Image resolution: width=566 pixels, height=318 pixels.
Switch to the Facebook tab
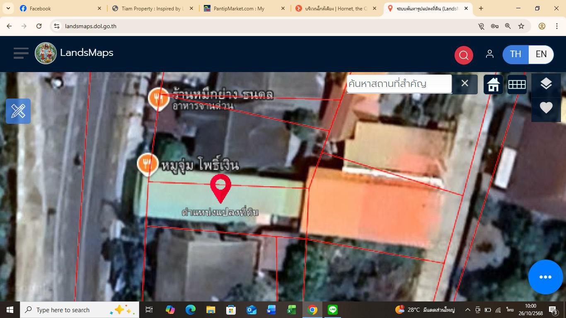pyautogui.click(x=58, y=8)
